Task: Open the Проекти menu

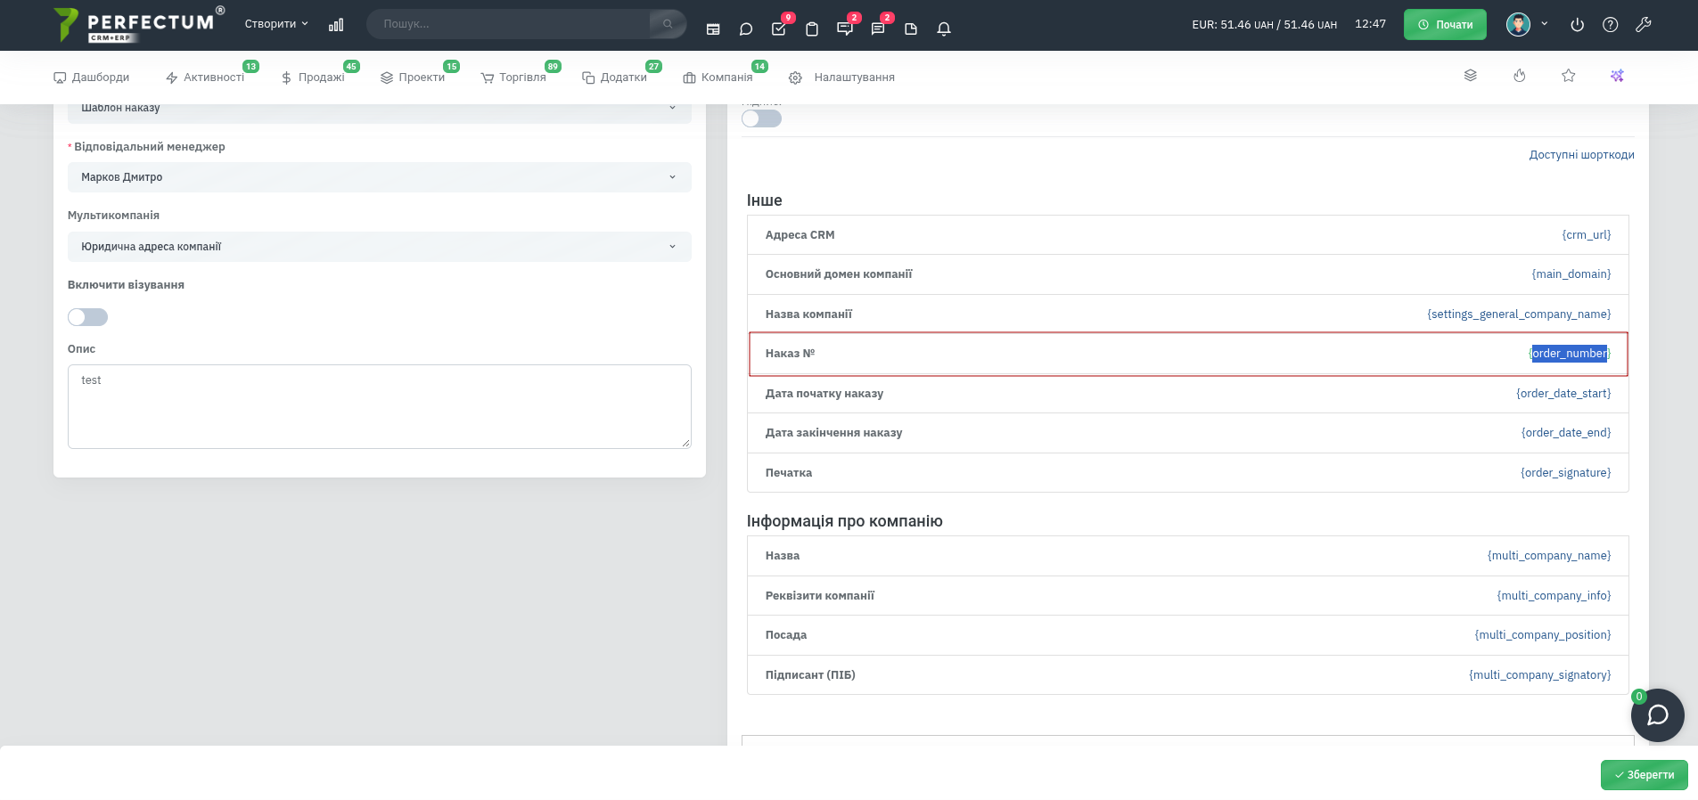Action: (413, 78)
